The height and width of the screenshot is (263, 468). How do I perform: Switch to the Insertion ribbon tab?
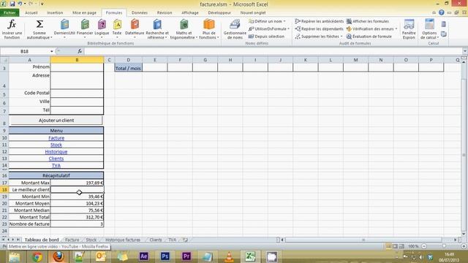pos(55,12)
